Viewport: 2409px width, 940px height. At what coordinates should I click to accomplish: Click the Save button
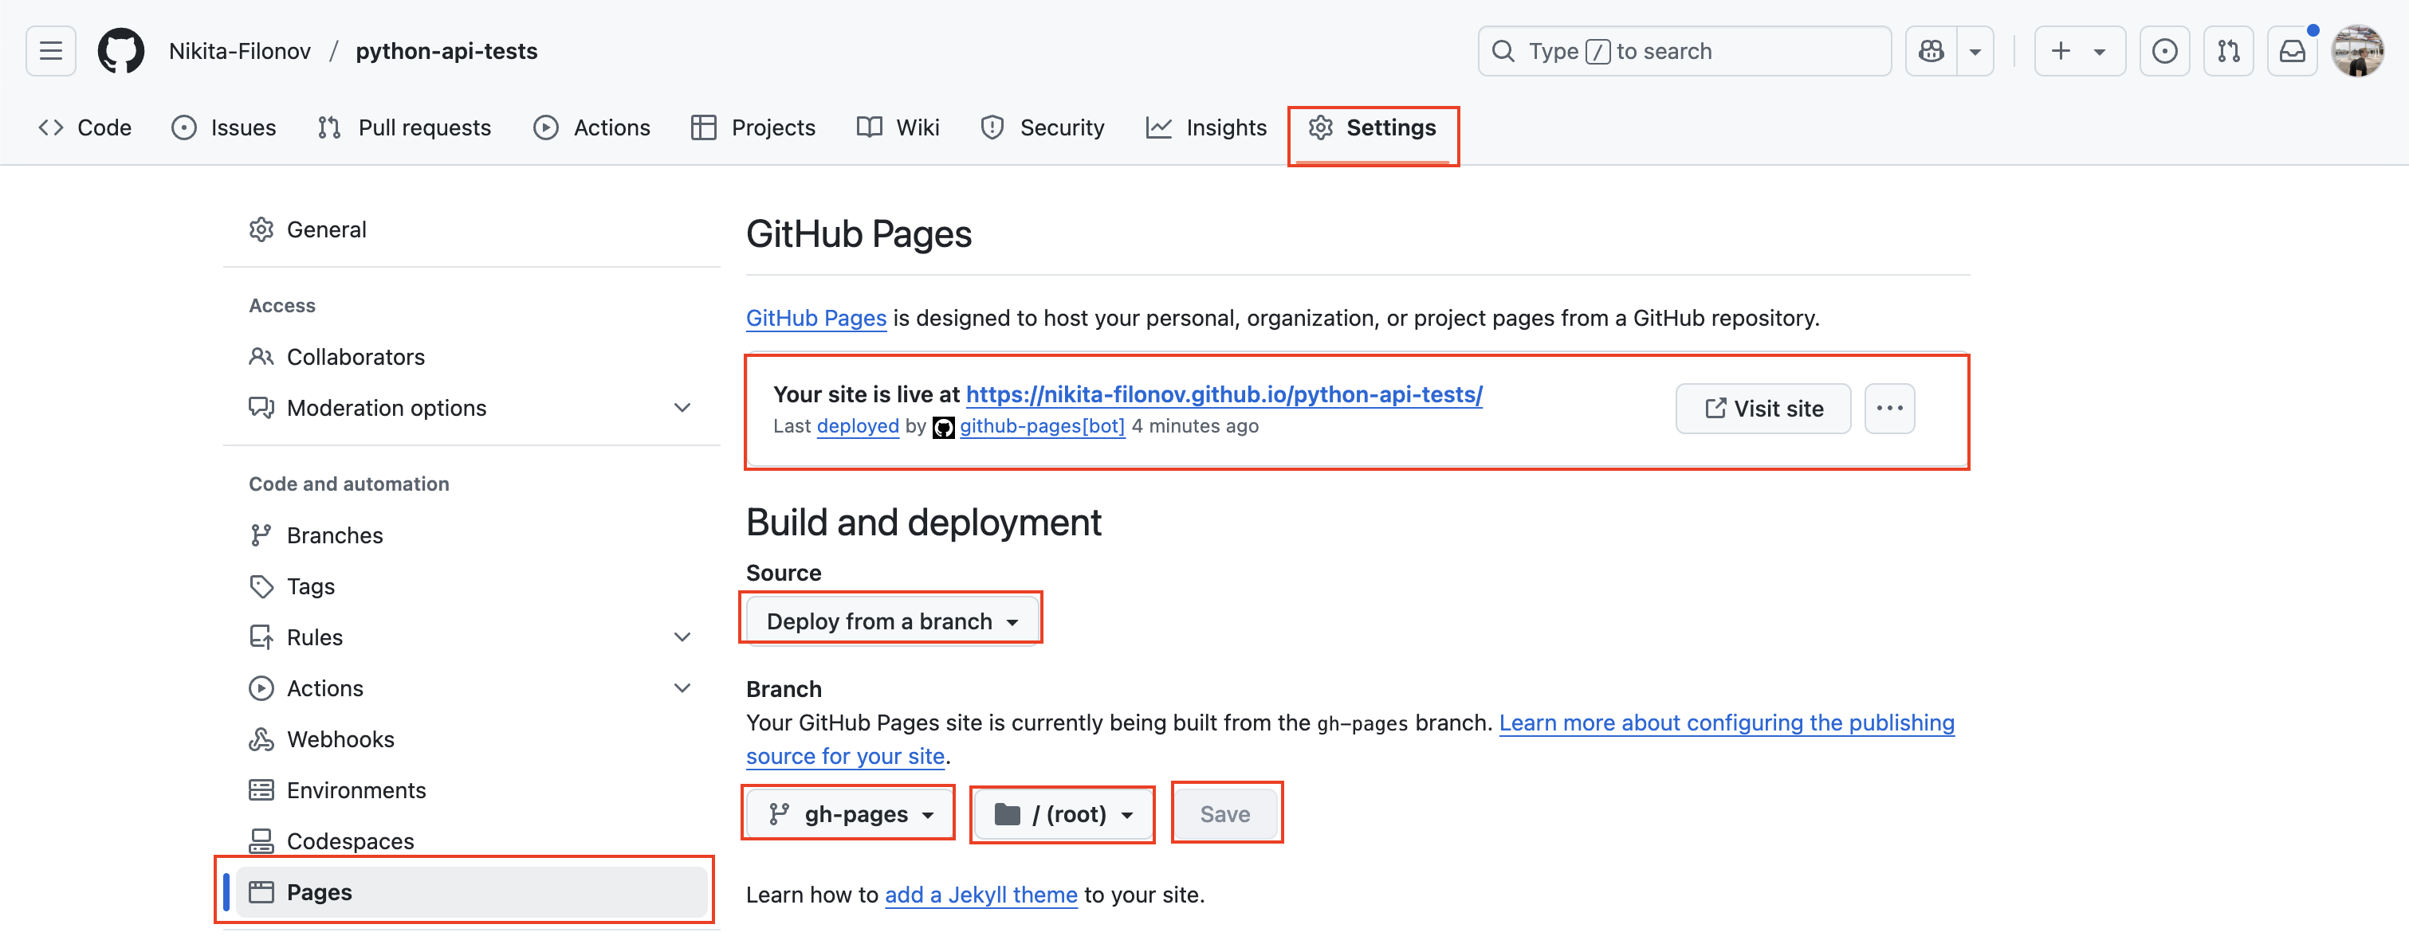1225,814
